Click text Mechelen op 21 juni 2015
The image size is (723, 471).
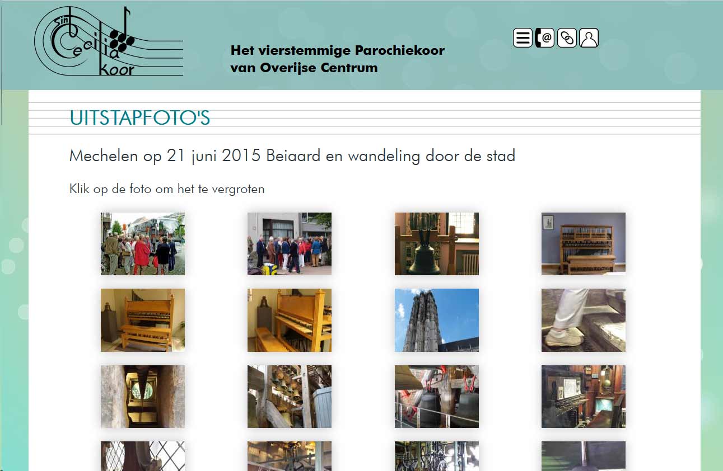165,156
